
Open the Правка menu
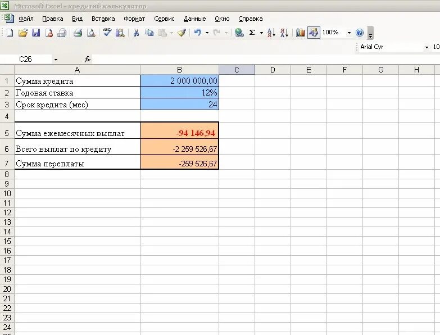(x=52, y=19)
